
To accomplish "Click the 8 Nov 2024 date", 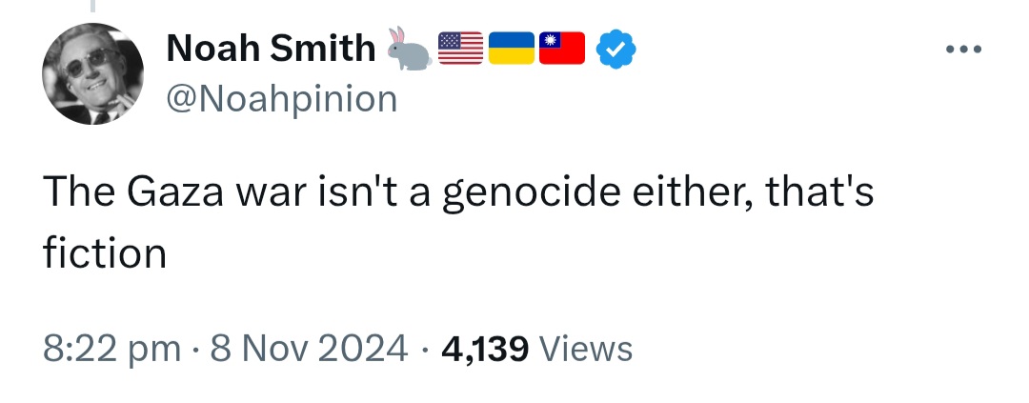I will (x=309, y=348).
